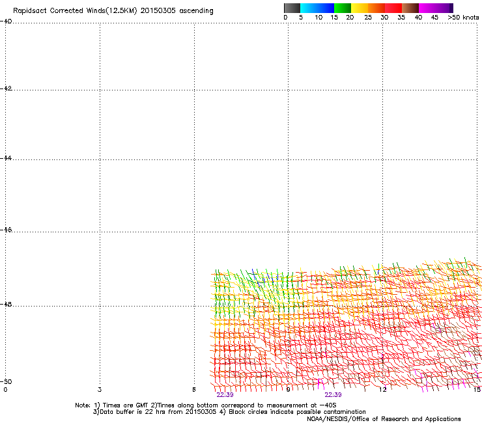Click the legend value label 40
Screen dimensions: 482x423
(x=418, y=18)
